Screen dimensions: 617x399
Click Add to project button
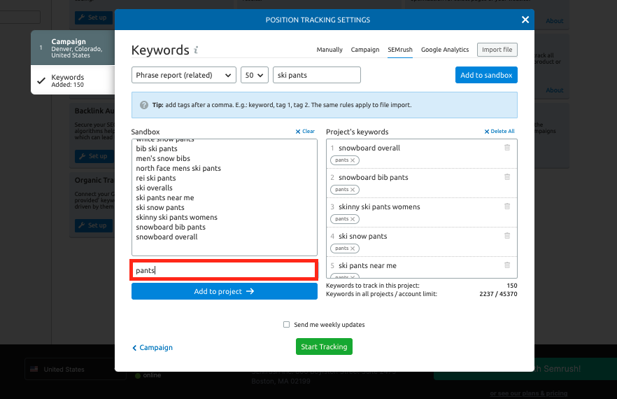click(x=224, y=291)
